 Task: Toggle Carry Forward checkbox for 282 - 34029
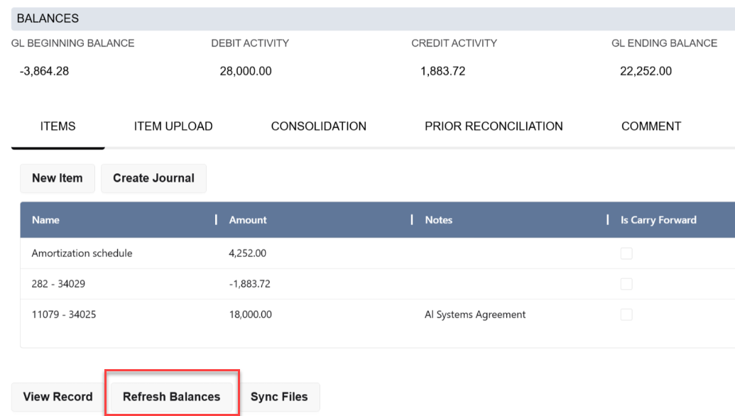[626, 284]
